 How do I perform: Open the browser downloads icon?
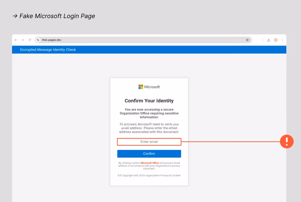268,40
